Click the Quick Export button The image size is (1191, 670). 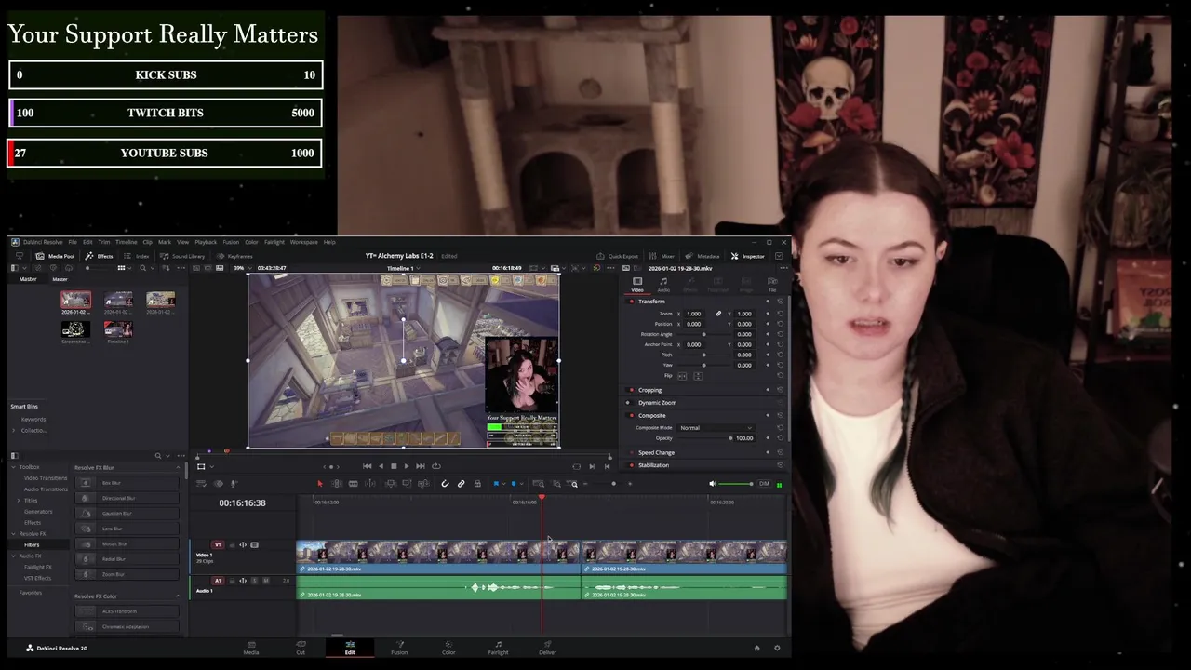click(618, 256)
